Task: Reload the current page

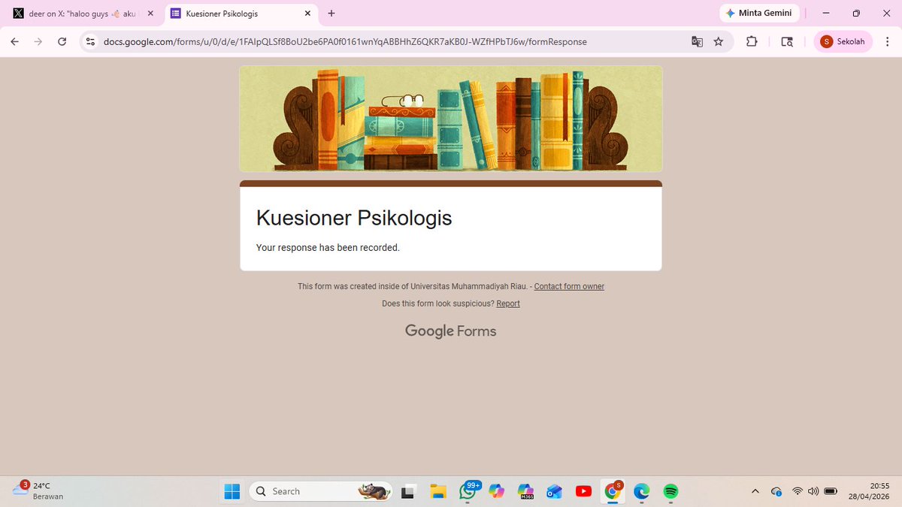Action: click(62, 42)
